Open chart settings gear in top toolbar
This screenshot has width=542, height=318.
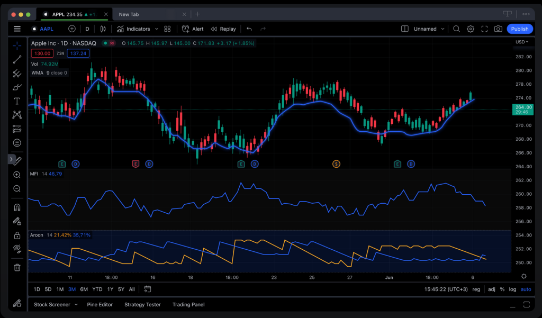[471, 29]
